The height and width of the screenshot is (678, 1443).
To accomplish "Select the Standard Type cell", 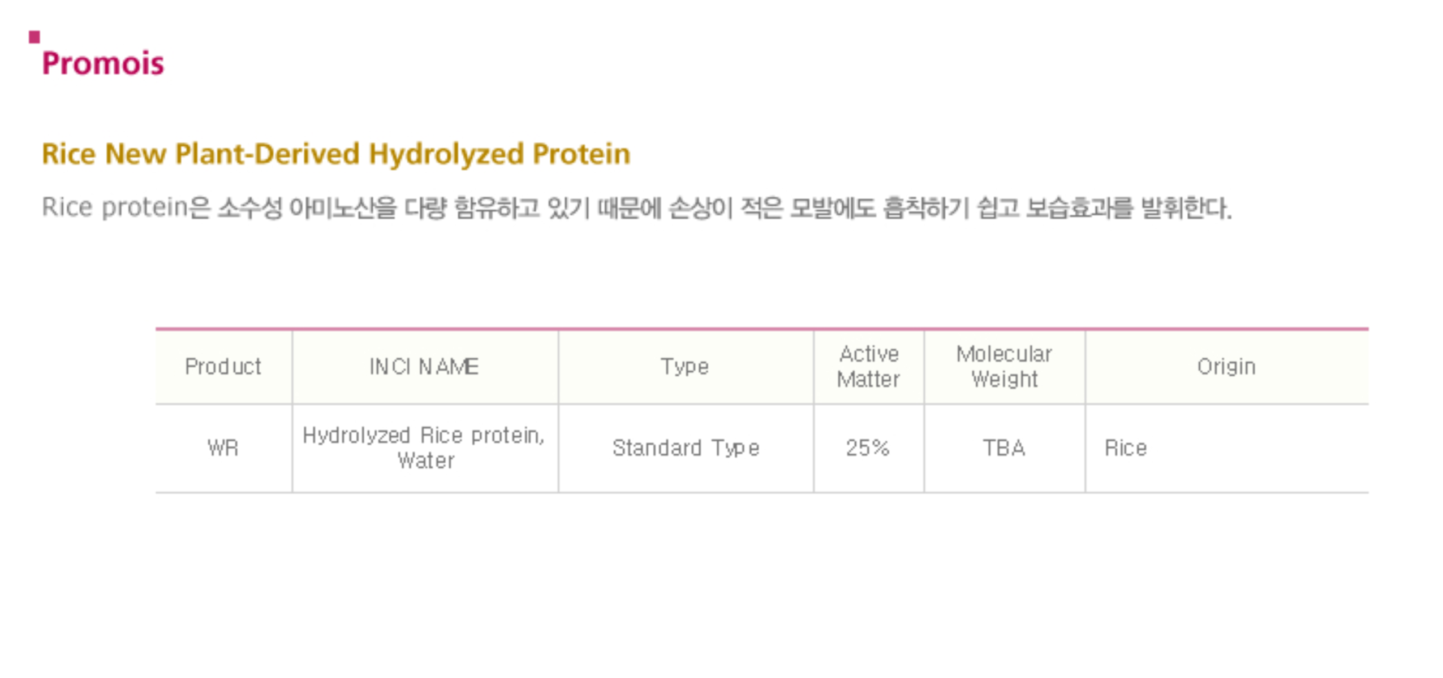I will tap(686, 448).
